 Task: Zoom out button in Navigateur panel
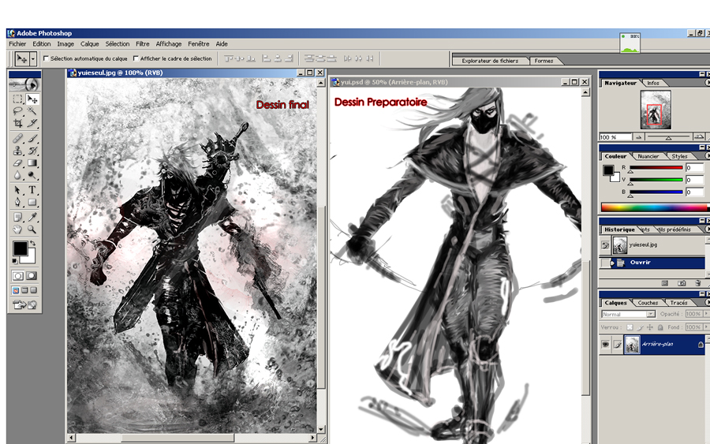[x=638, y=136]
